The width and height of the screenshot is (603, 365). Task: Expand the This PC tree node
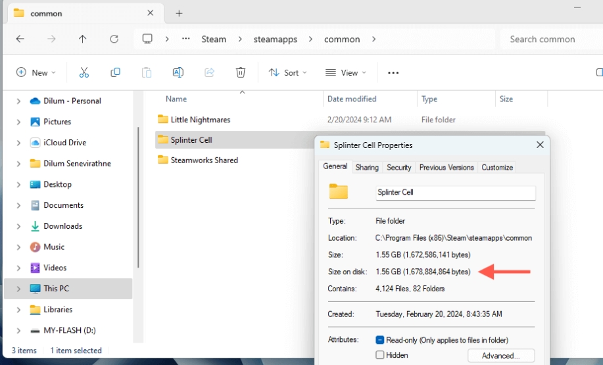pyautogui.click(x=18, y=289)
